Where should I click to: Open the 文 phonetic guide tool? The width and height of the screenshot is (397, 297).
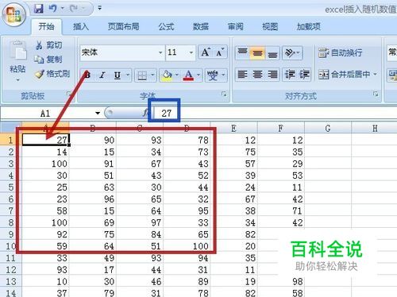[x=213, y=75]
